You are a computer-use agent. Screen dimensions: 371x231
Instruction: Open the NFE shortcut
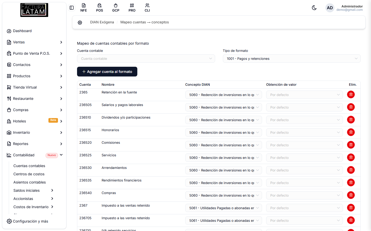83,8
